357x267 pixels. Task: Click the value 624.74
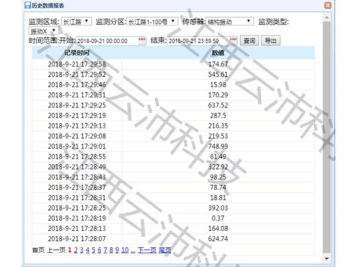(218, 239)
